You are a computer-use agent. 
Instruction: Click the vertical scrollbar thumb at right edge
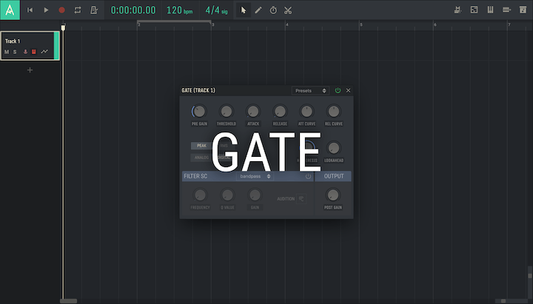coord(529,275)
